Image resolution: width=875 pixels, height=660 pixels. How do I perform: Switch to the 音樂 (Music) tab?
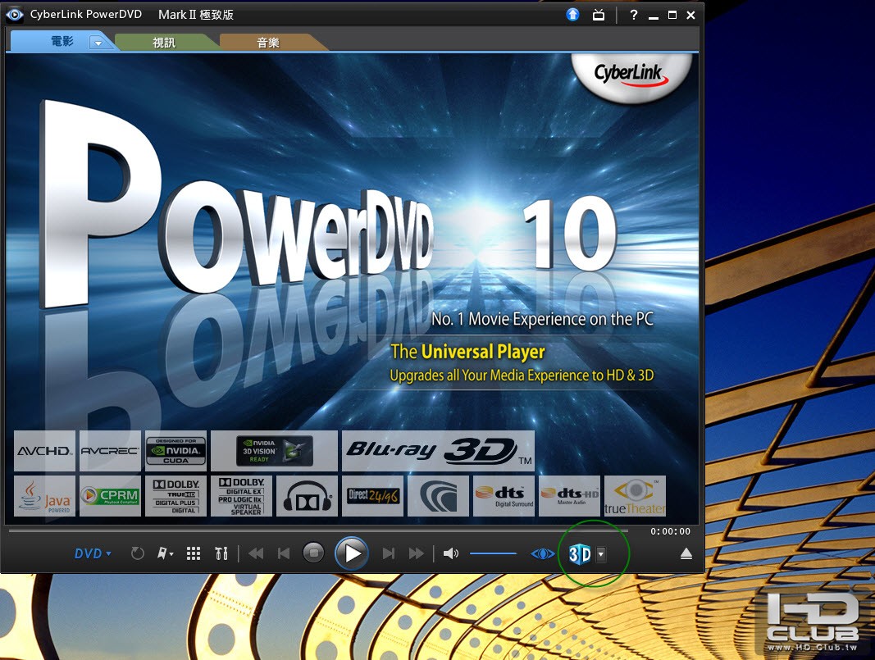268,43
